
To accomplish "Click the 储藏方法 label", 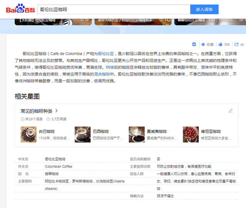I will pos(137,196).
